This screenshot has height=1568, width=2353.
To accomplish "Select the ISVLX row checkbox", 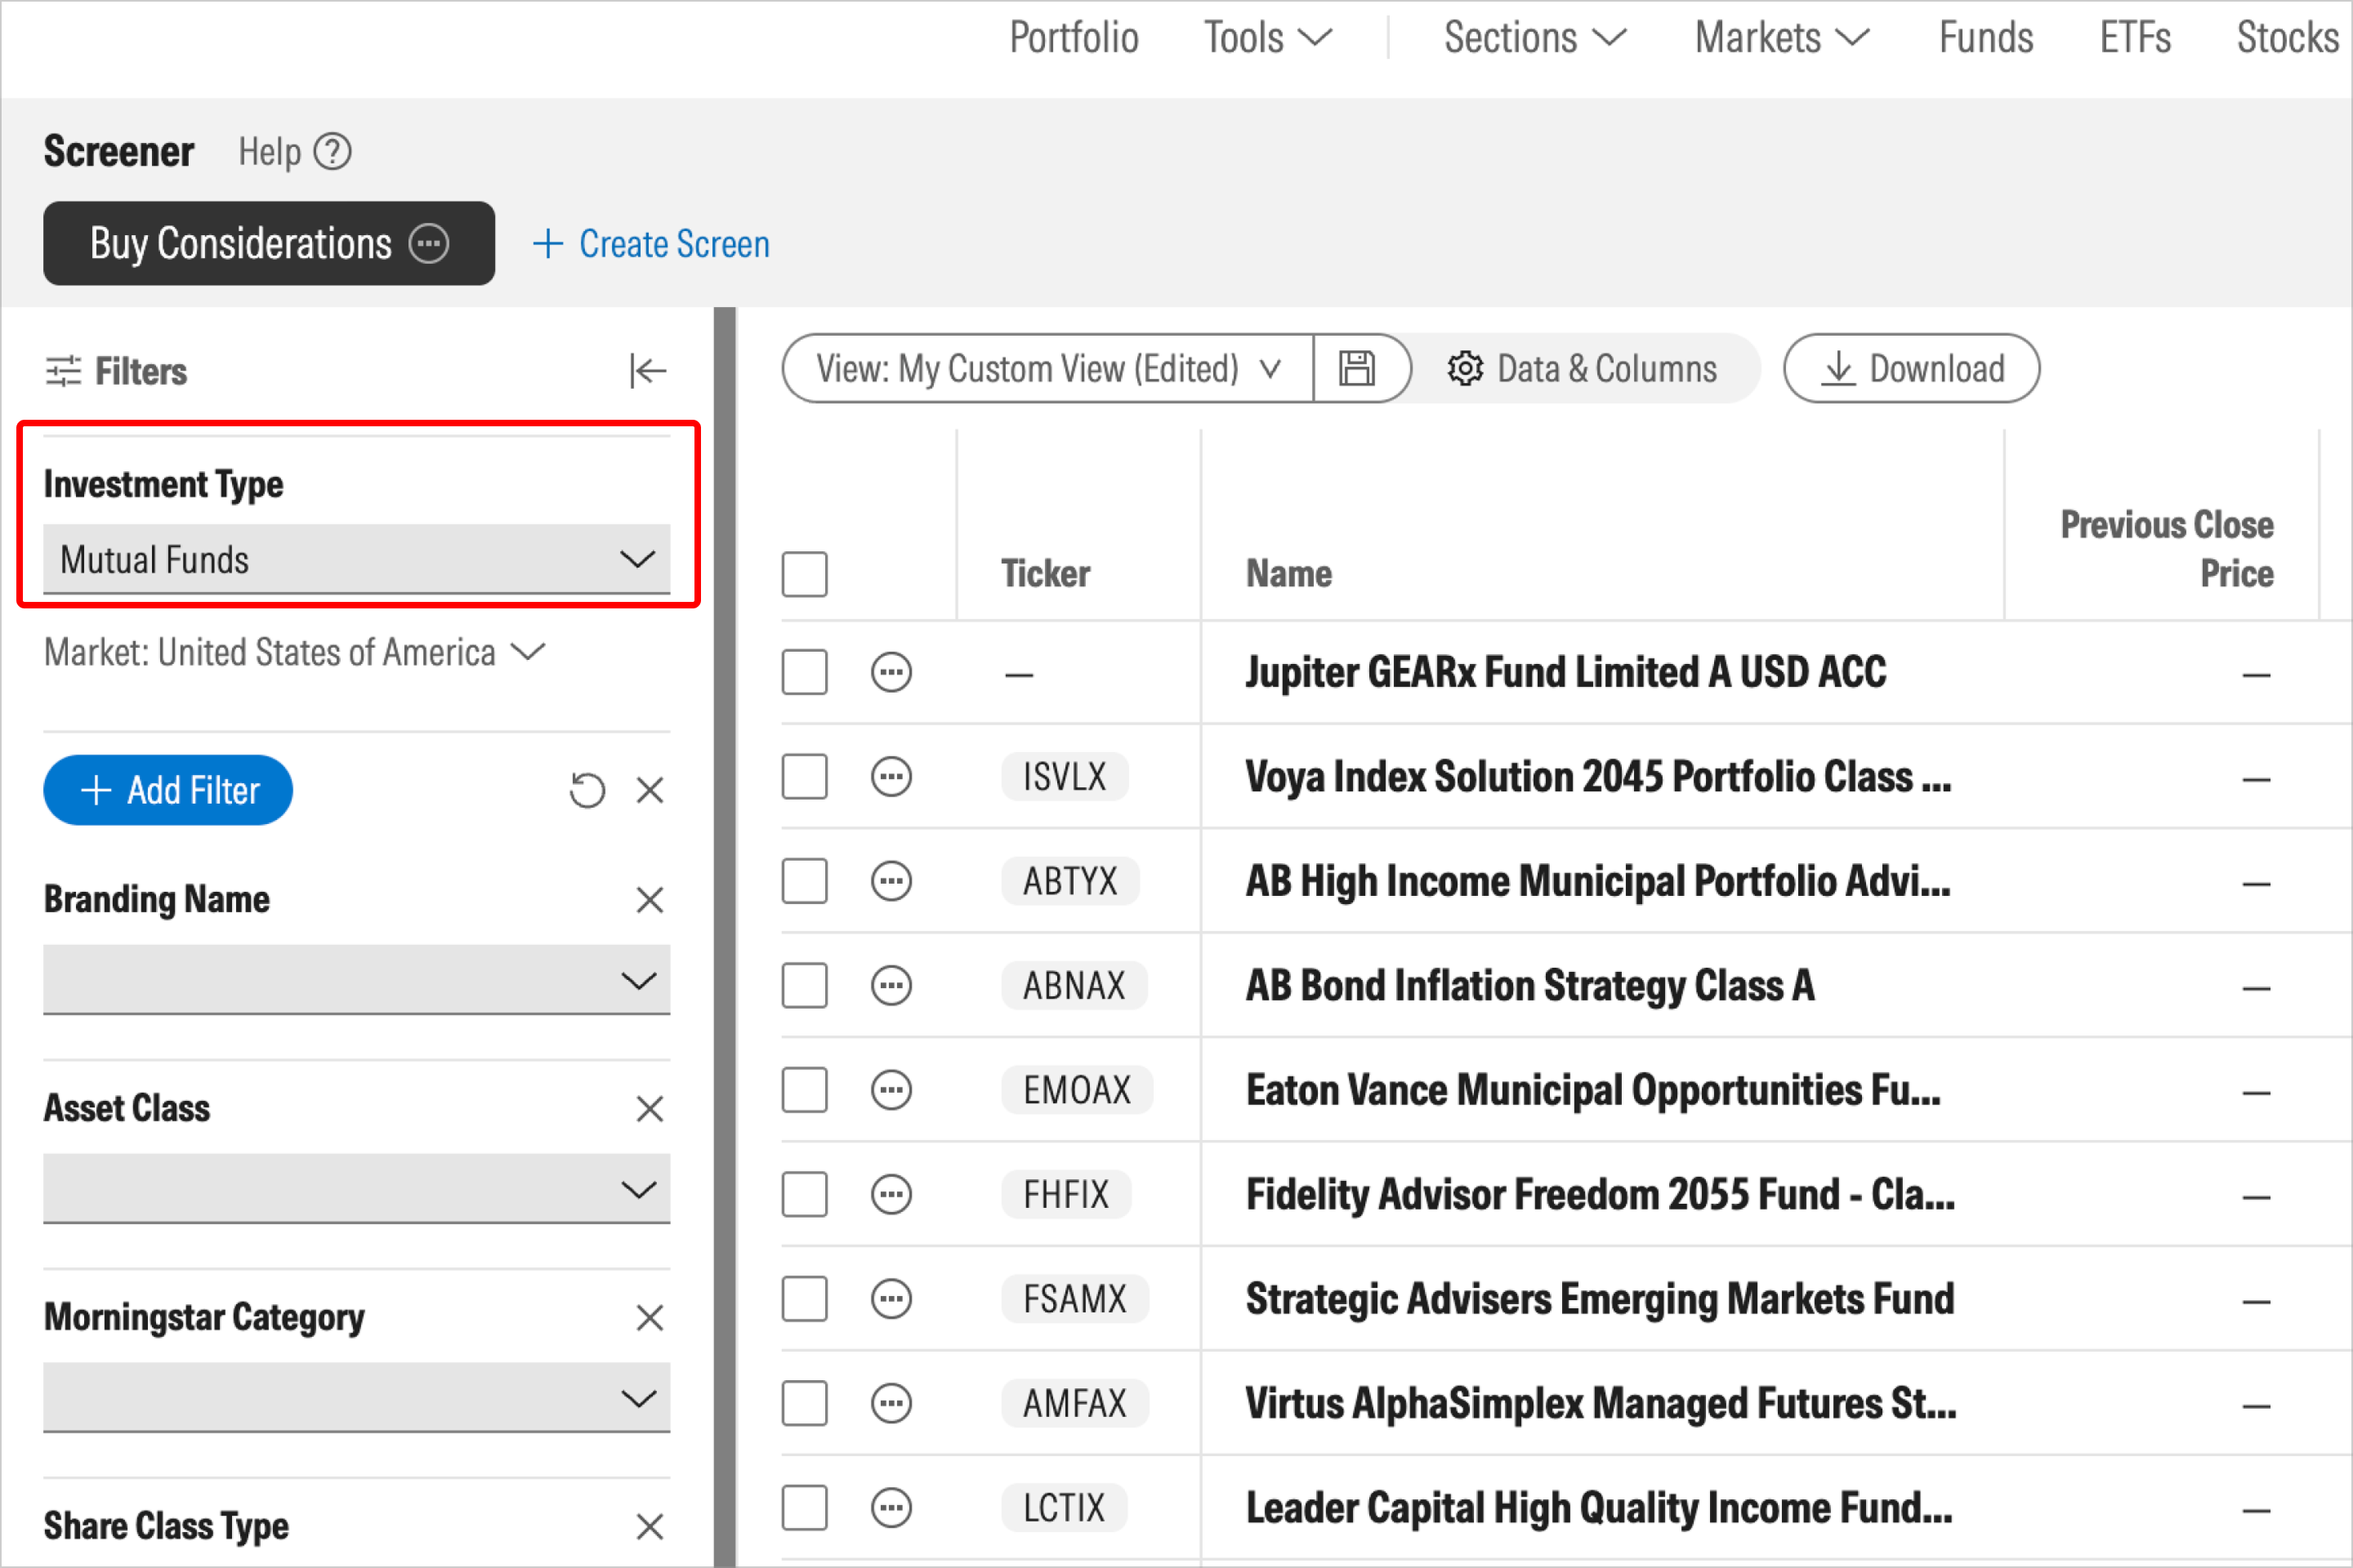I will (x=804, y=777).
